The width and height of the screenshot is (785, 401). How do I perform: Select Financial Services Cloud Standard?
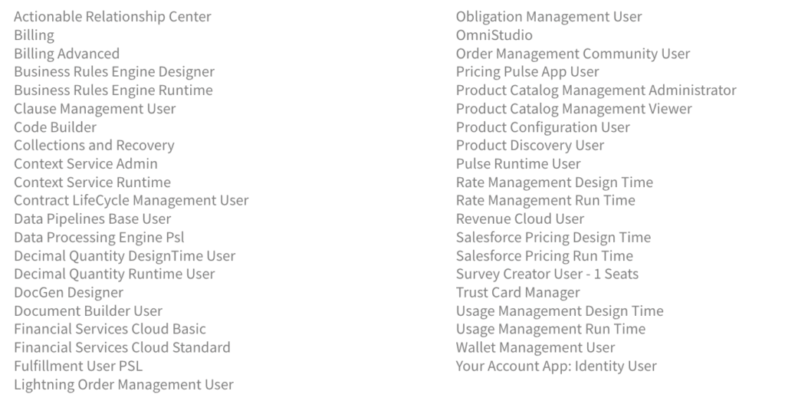coord(122,348)
